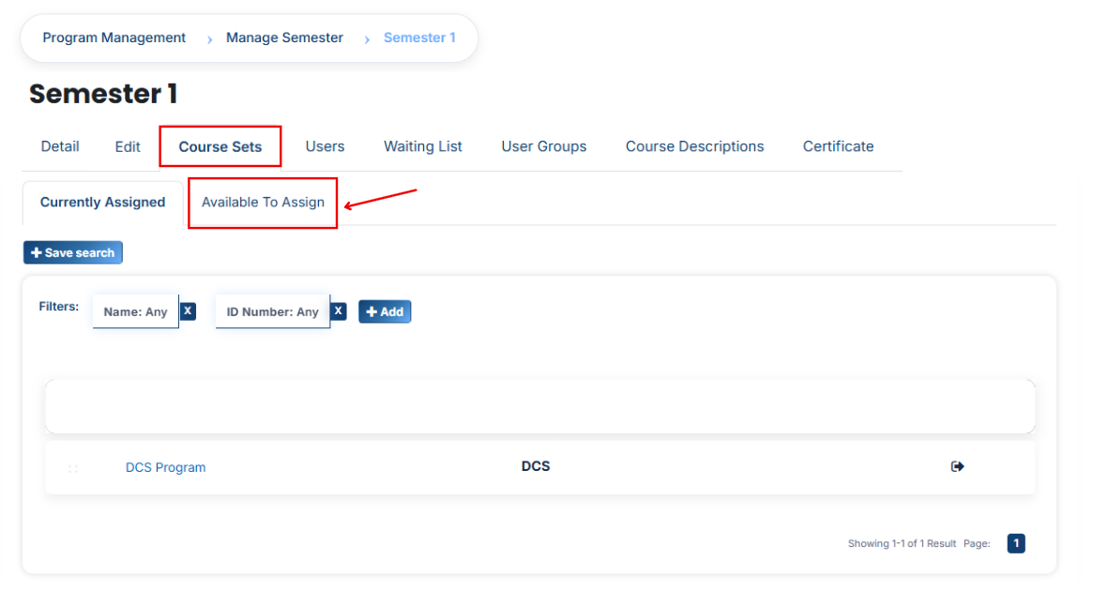Switch to the User Groups tab

pos(544,146)
